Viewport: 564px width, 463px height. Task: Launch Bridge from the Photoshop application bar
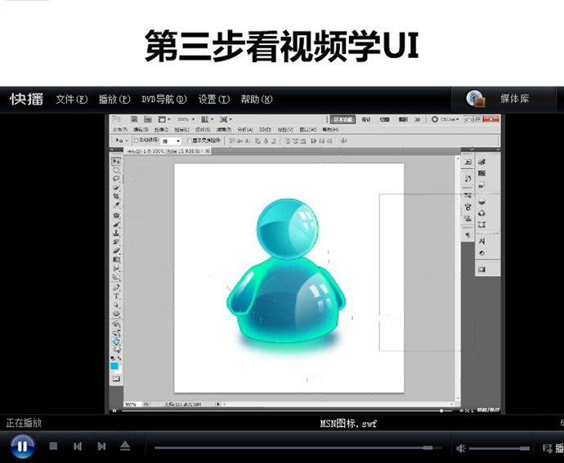[x=134, y=119]
